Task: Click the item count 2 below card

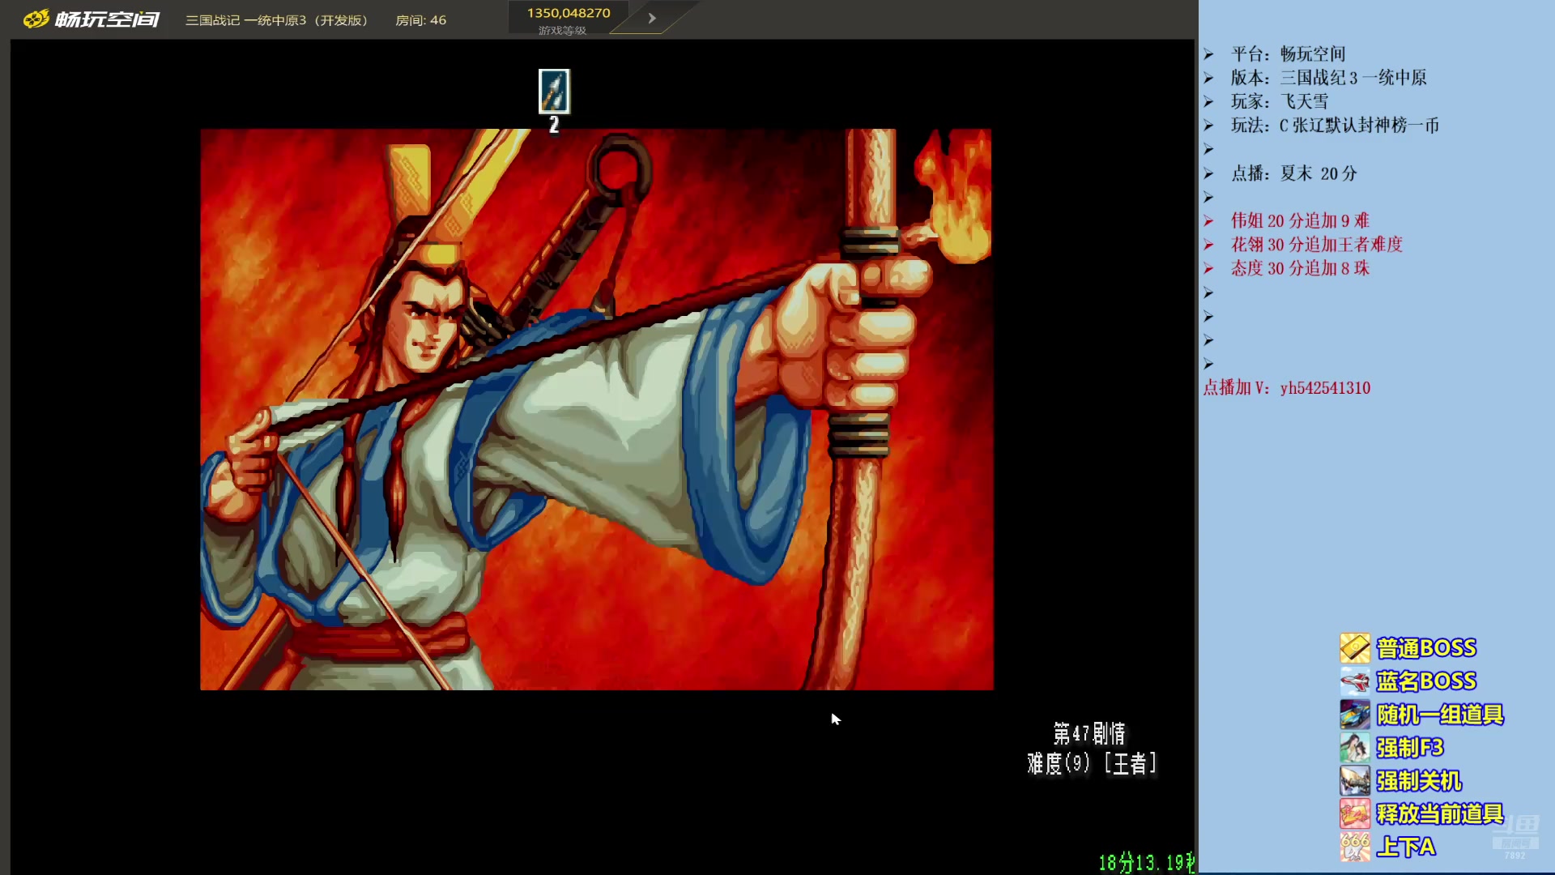Action: 554,125
